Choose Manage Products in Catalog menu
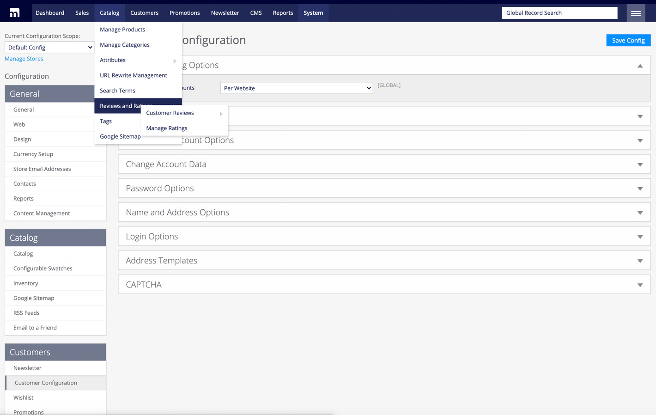656x415 pixels. (x=122, y=30)
